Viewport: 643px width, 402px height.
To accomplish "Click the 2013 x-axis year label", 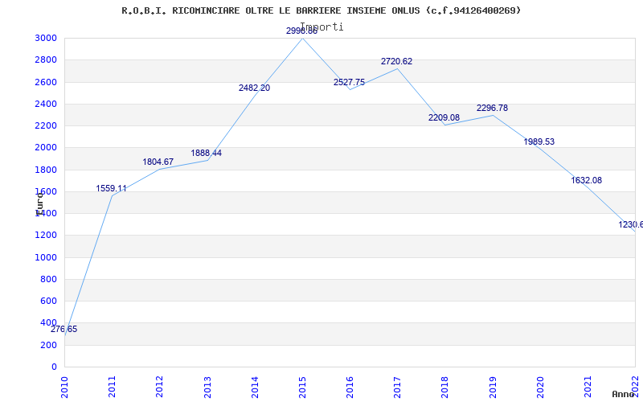I will pos(207,387).
